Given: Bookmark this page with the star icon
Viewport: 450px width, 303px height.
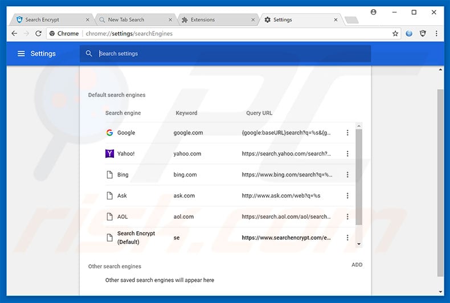Looking at the screenshot, I should [x=395, y=34].
